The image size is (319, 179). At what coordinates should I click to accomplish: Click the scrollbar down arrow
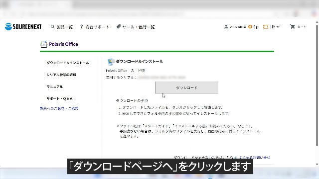[317, 165]
